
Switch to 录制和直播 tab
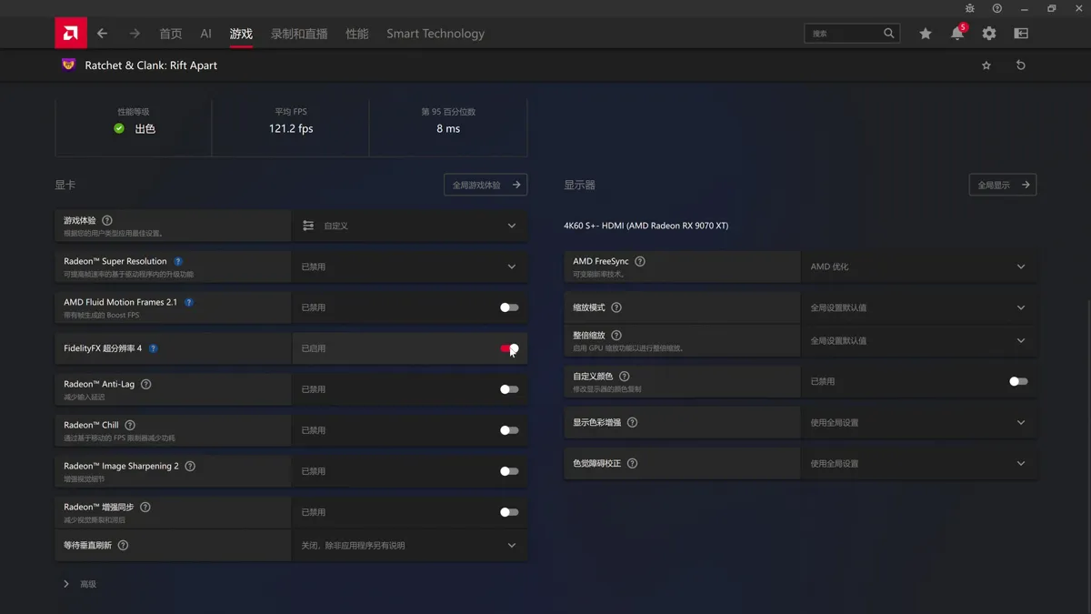click(299, 34)
